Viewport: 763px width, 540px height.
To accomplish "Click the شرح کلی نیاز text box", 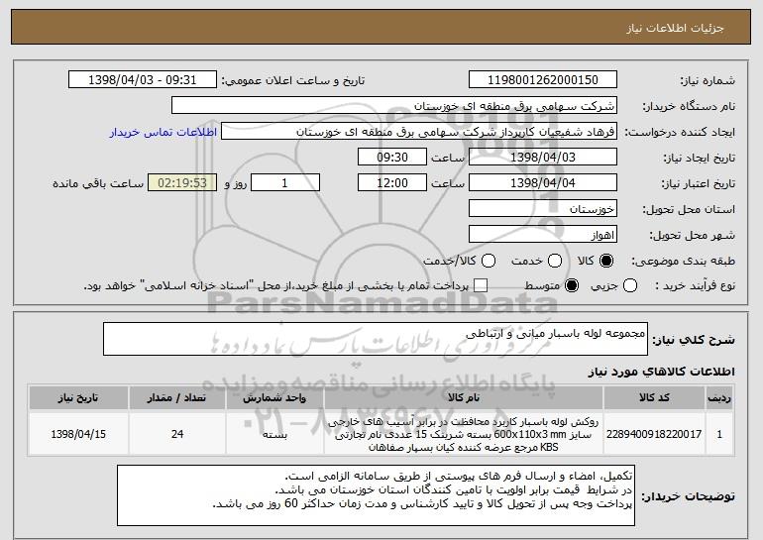I will coord(376,339).
